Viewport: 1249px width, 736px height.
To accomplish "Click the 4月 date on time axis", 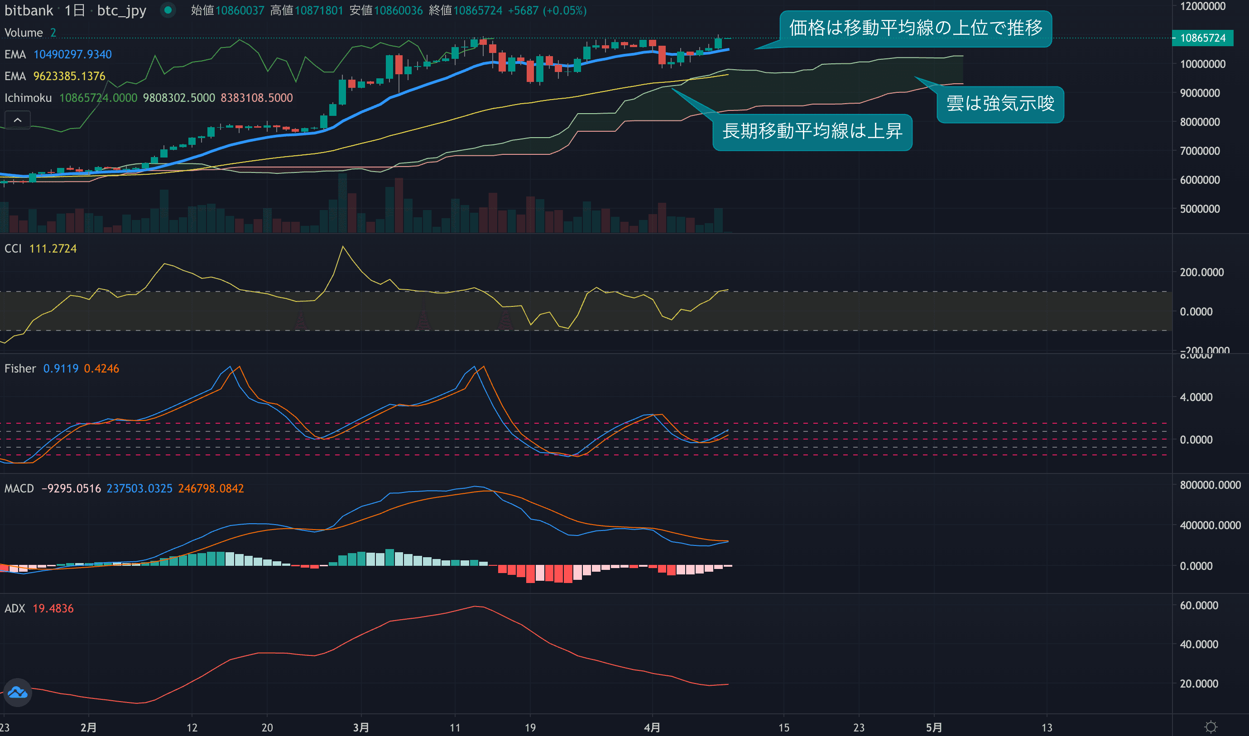I will (x=652, y=727).
